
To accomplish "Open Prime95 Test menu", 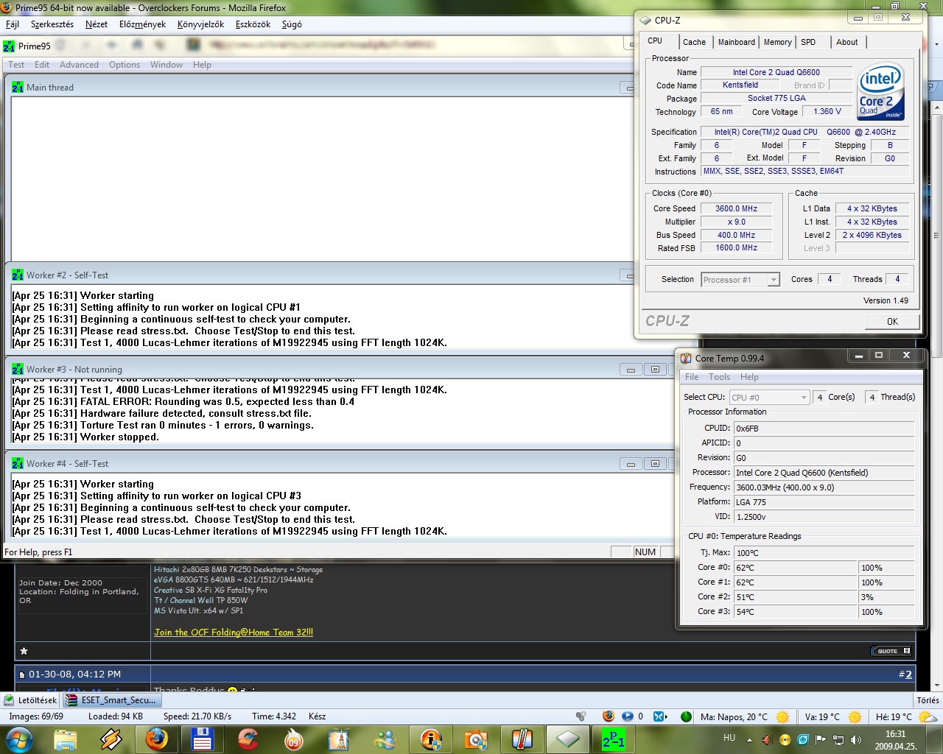I will coord(16,65).
